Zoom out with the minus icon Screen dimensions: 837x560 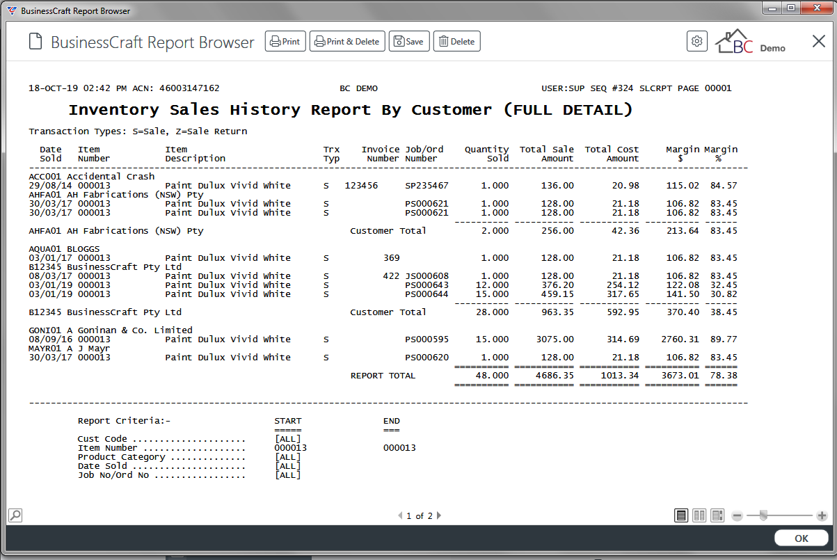[738, 515]
